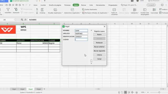Viewport: 168px width, 94px height.
Task: Click the search box Haga clic para buscar
Action: pyautogui.click(x=129, y=5)
